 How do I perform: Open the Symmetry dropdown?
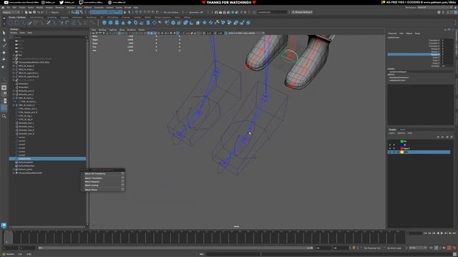pos(196,12)
